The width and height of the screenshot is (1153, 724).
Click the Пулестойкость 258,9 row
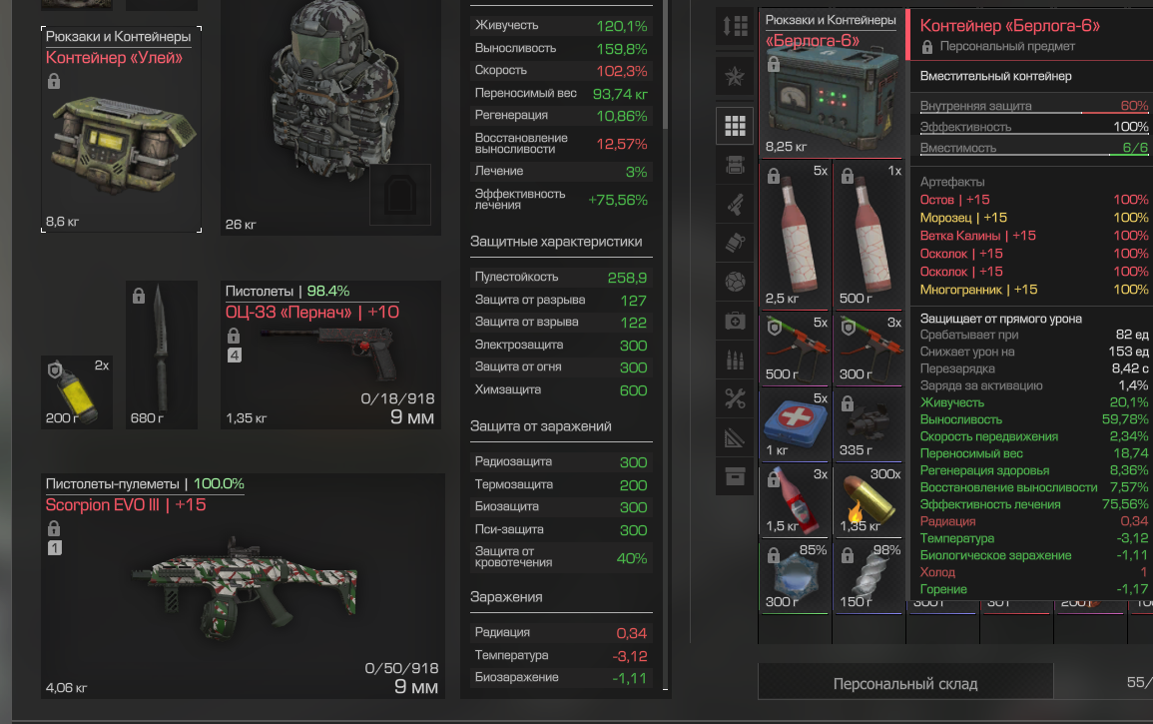561,278
